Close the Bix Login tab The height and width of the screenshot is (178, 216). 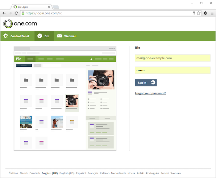[49, 7]
